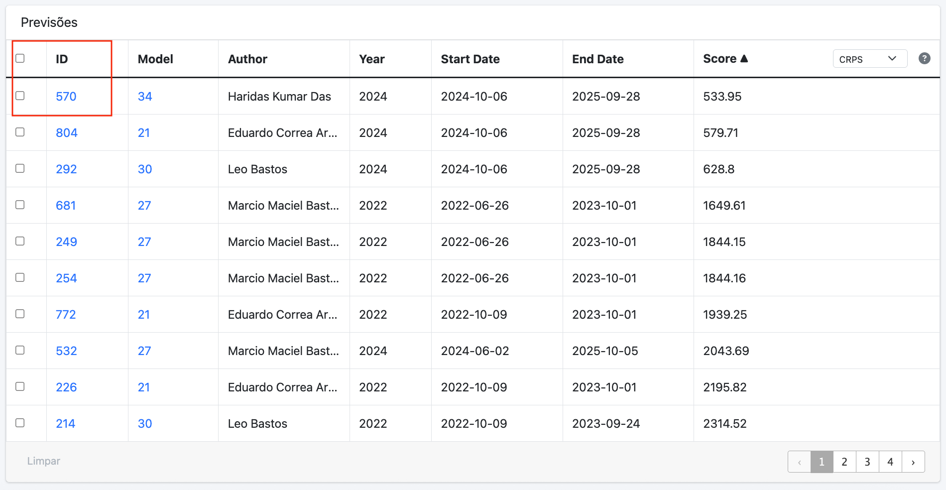The width and height of the screenshot is (946, 490).
Task: Select current page 1 in pagination
Action: 822,462
